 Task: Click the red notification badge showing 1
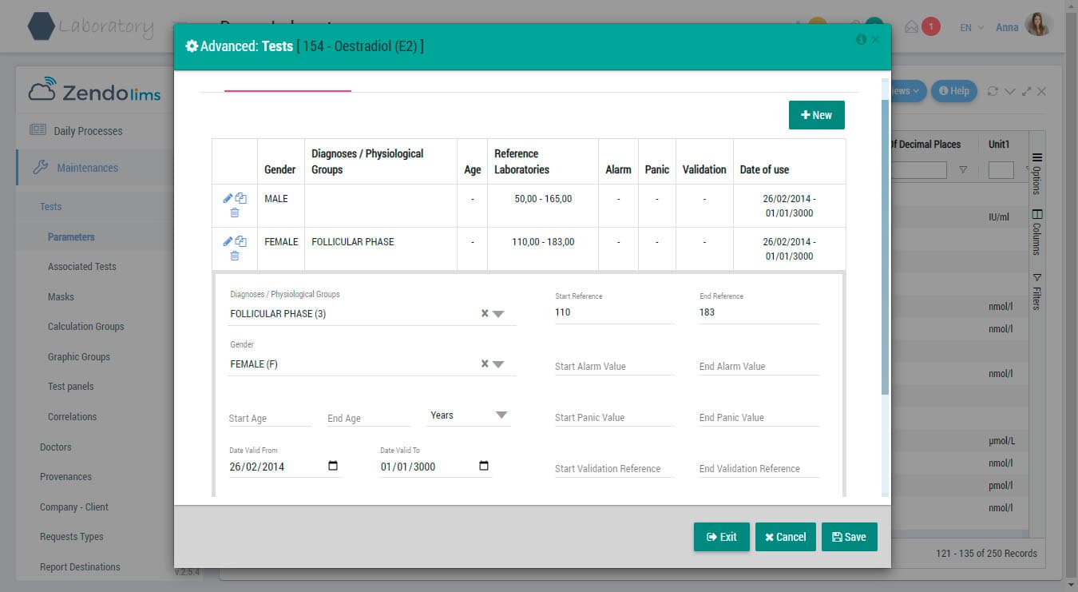tap(930, 27)
